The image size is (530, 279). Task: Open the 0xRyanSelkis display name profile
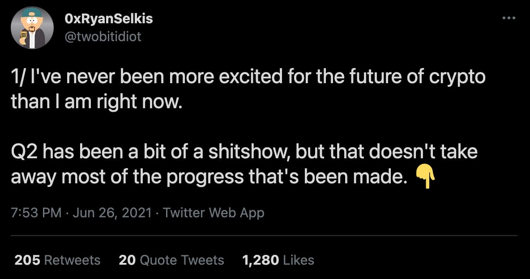coord(108,19)
